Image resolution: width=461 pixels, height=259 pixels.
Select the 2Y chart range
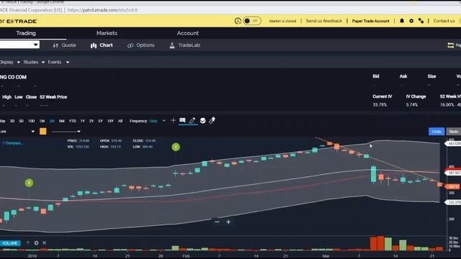point(91,121)
